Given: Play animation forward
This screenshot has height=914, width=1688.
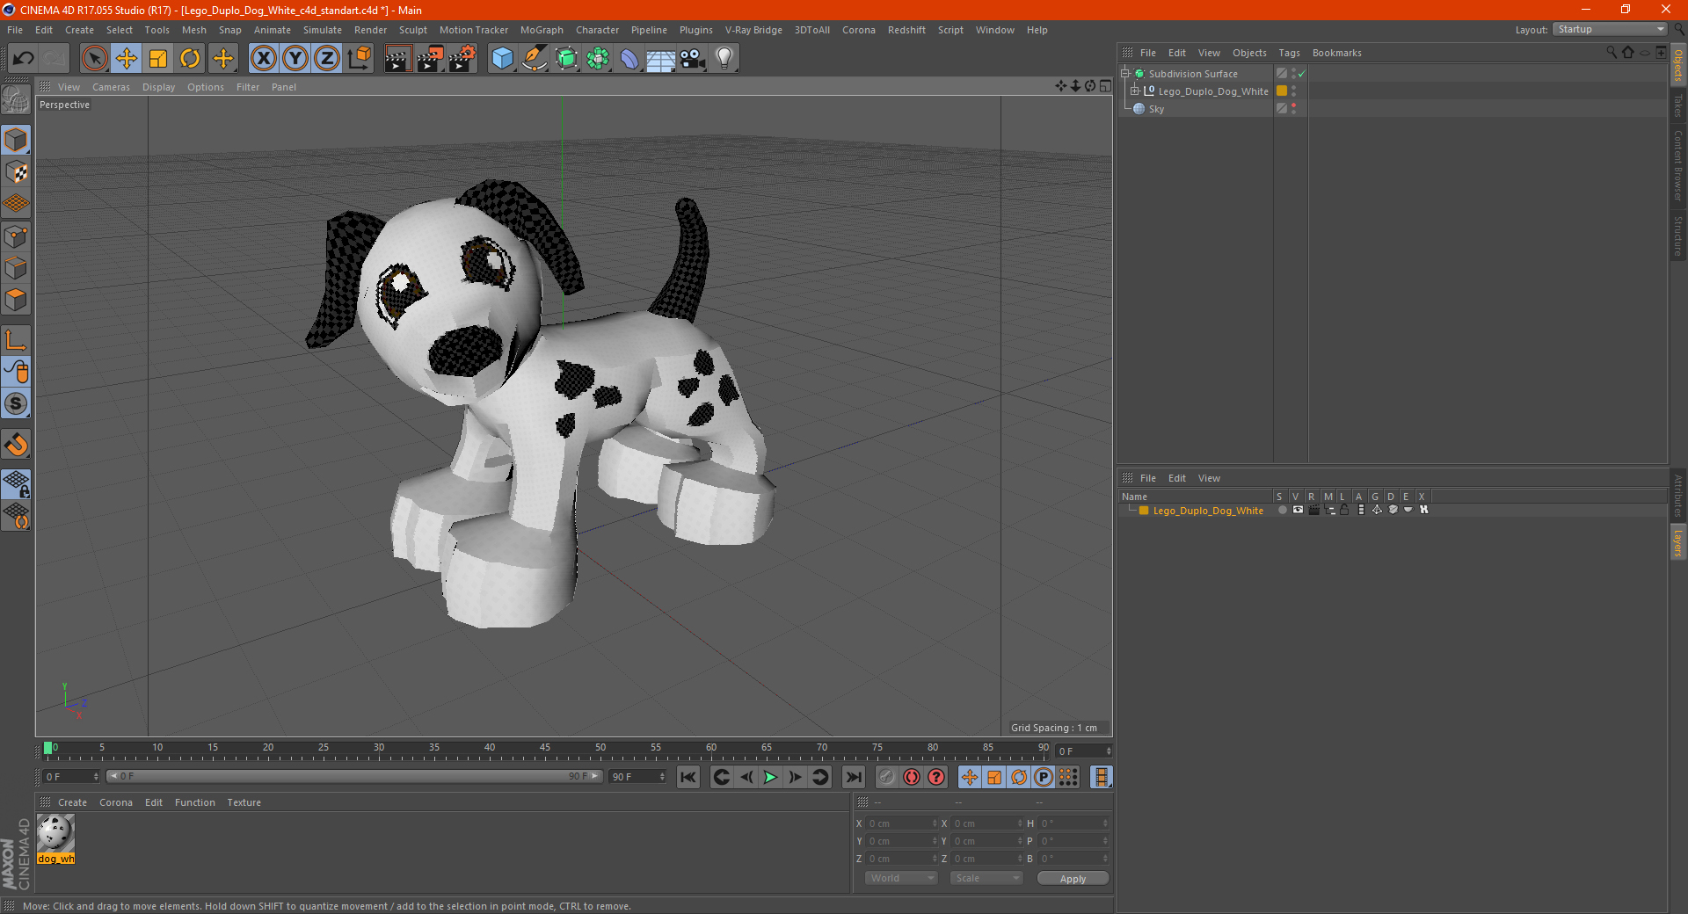Looking at the screenshot, I should (x=770, y=777).
